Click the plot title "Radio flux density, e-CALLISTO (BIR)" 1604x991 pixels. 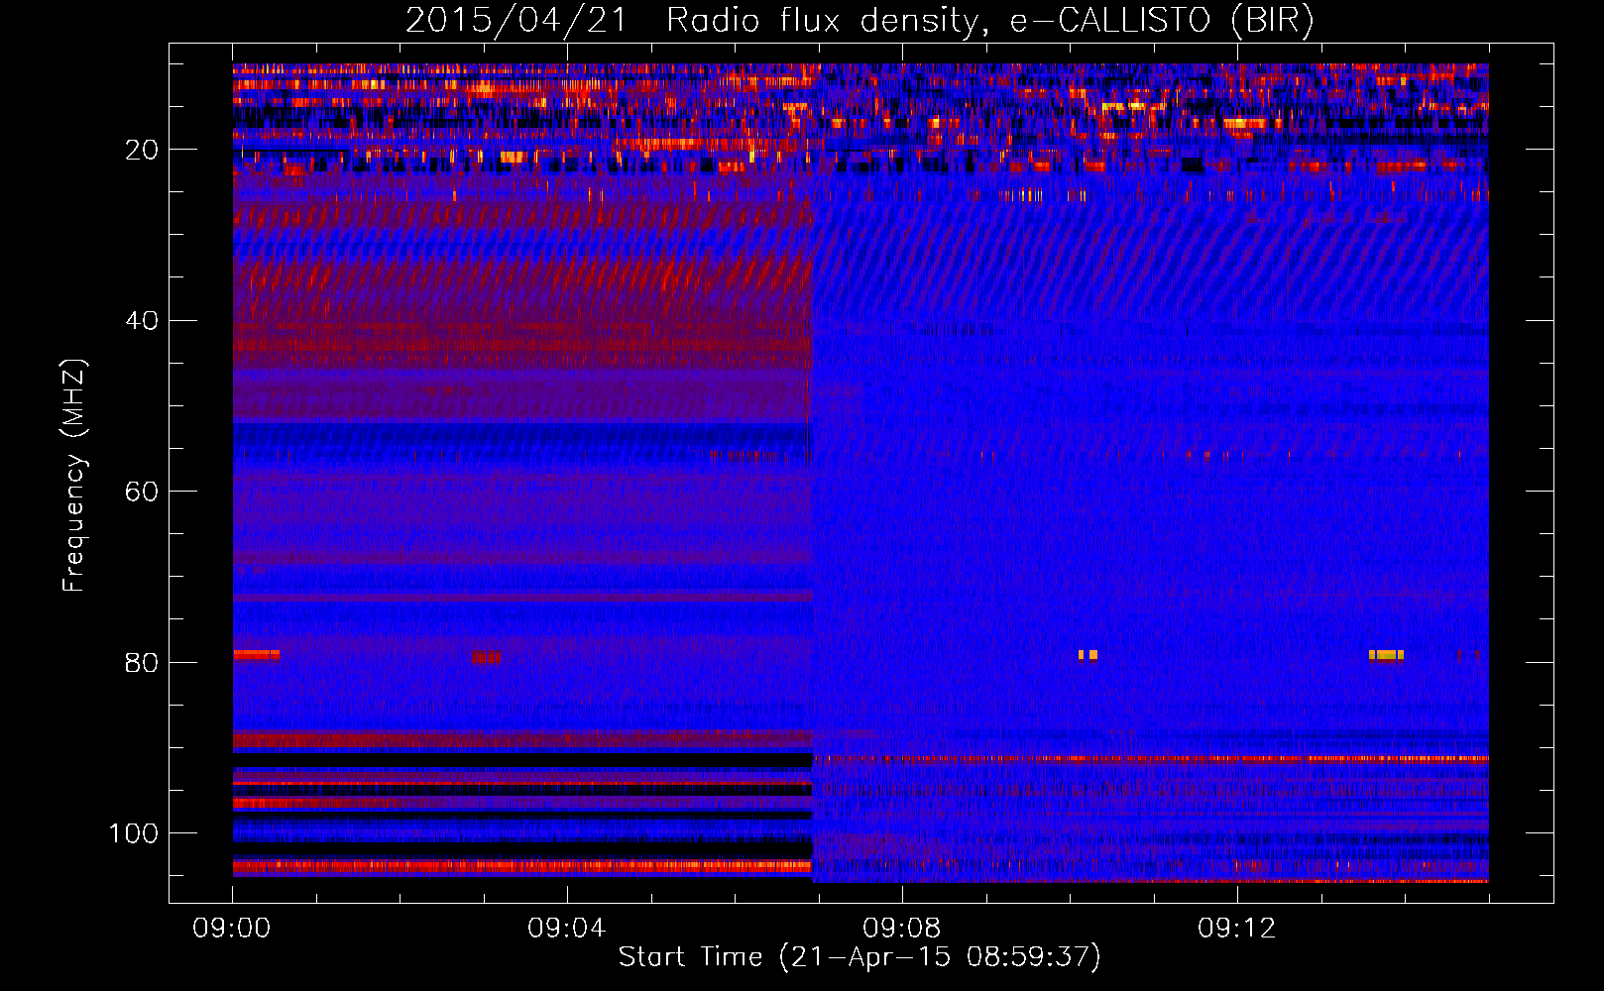point(990,21)
